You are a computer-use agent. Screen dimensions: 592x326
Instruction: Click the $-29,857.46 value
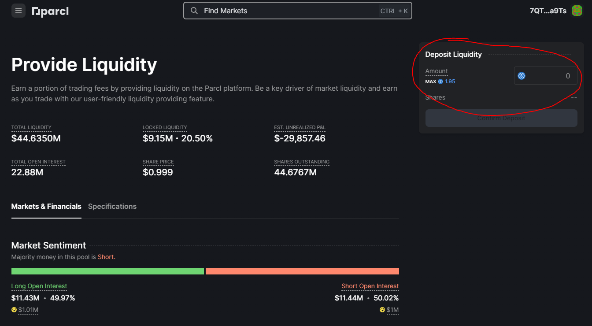click(300, 138)
